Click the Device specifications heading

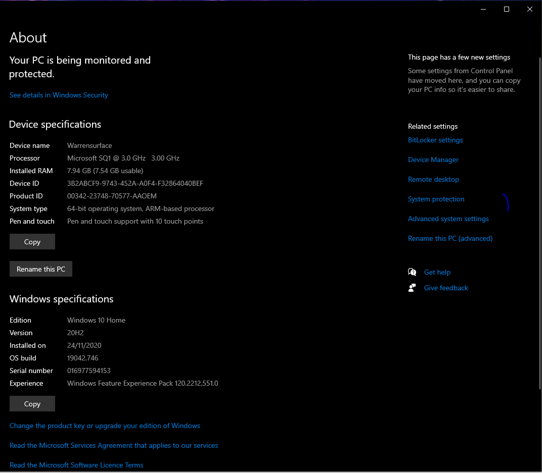(55, 124)
